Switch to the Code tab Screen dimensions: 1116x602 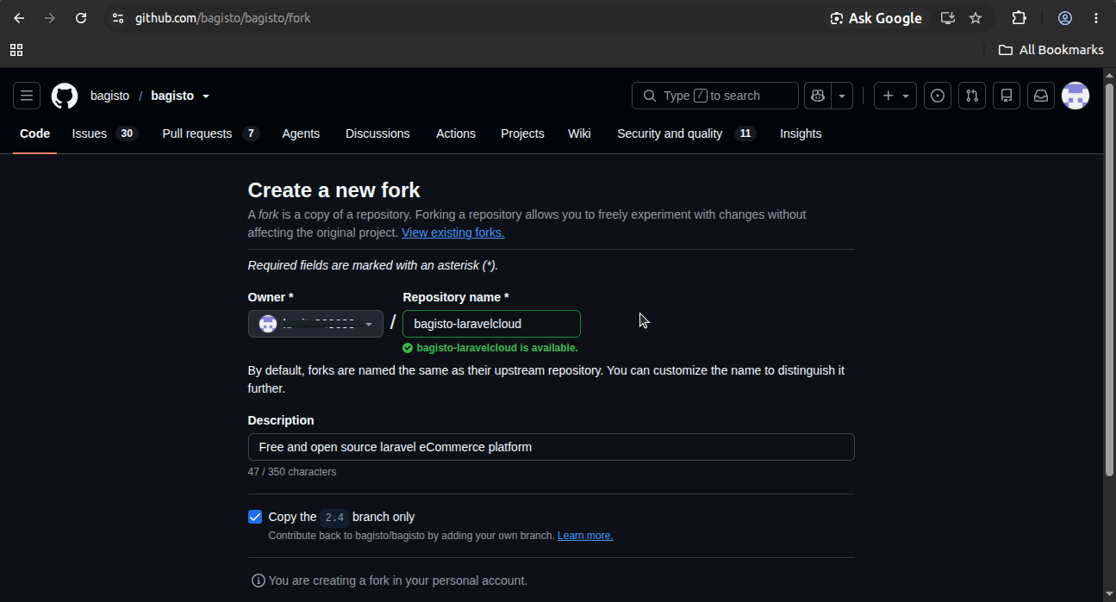tap(35, 133)
